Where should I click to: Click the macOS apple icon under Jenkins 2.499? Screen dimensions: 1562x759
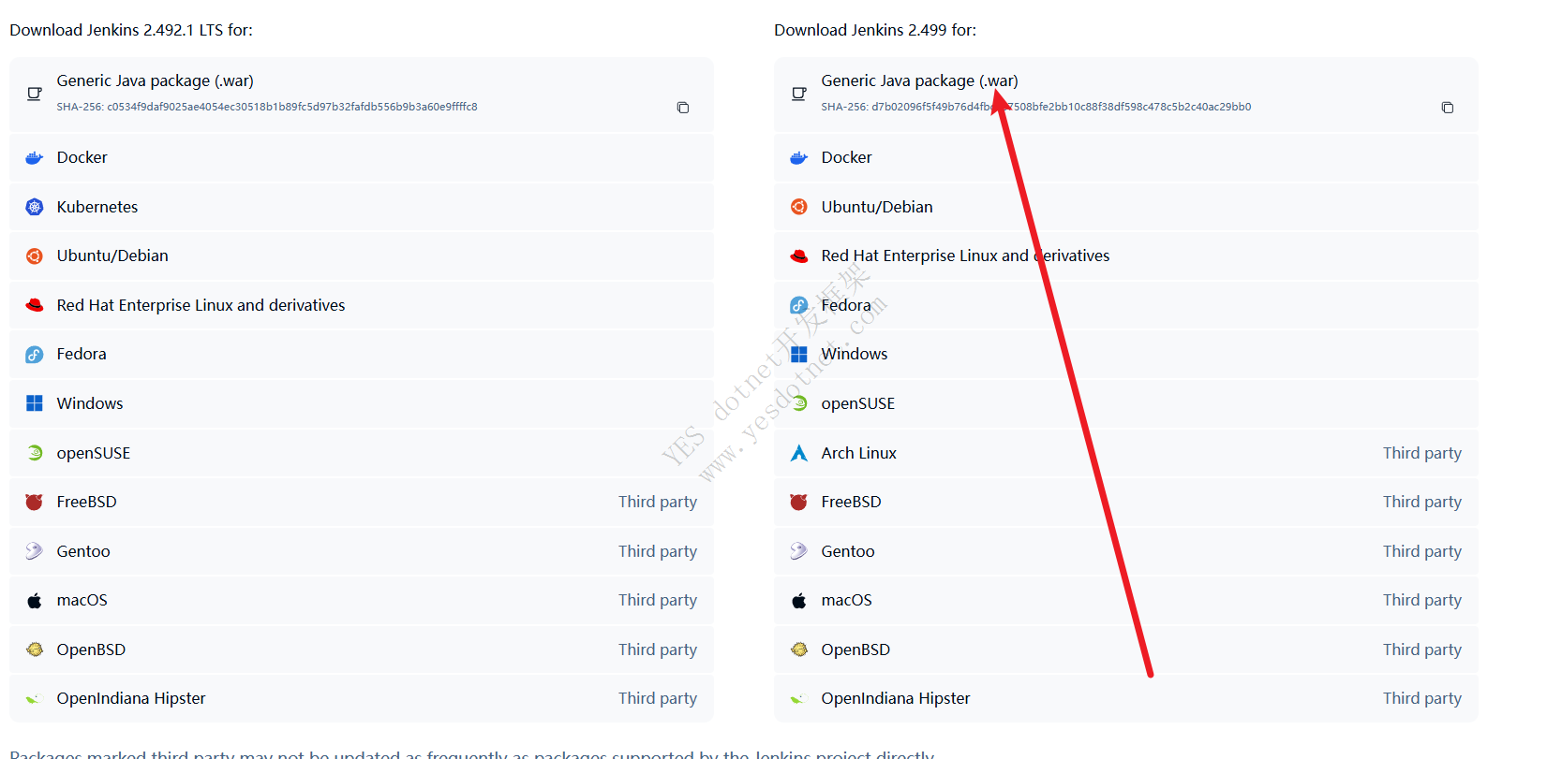[x=799, y=601]
